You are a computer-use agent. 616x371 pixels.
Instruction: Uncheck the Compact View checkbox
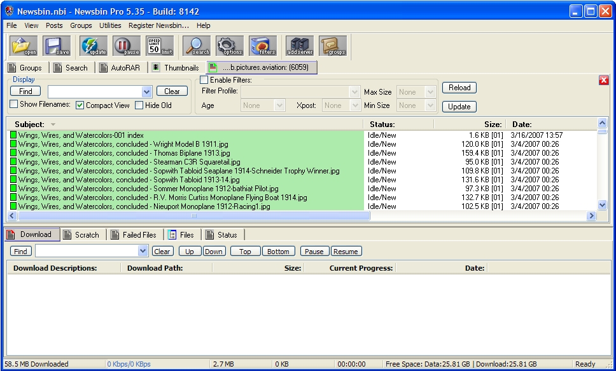click(80, 105)
